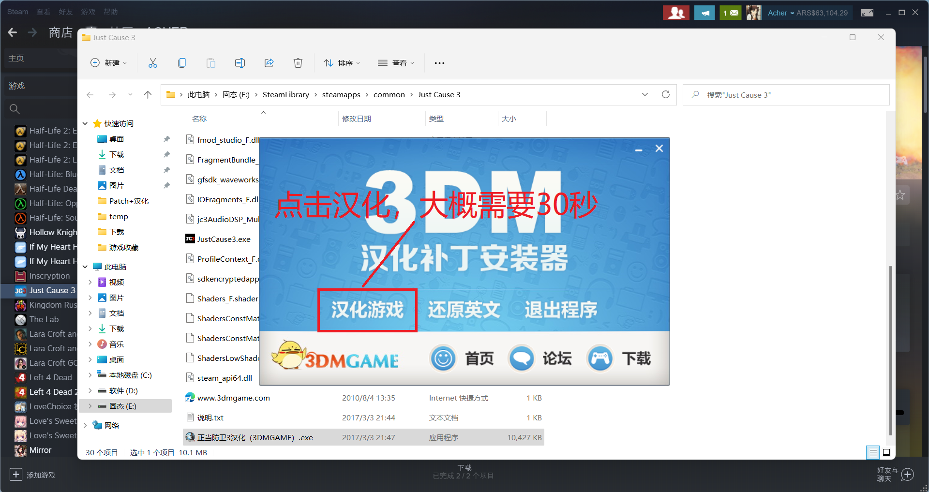The height and width of the screenshot is (492, 929).
Task: Click the Cut icon in Explorer toolbar
Action: pyautogui.click(x=153, y=63)
